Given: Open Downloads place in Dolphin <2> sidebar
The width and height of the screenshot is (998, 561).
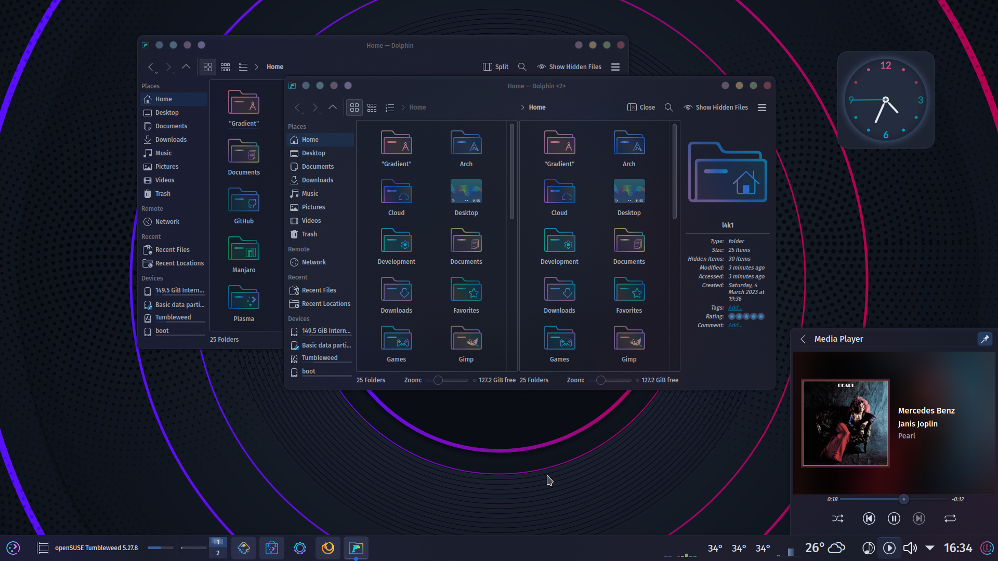Looking at the screenshot, I should pos(320,180).
